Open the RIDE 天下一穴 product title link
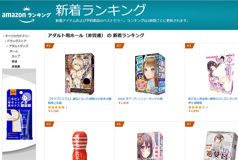238x160 pixels. pyautogui.click(x=140, y=99)
